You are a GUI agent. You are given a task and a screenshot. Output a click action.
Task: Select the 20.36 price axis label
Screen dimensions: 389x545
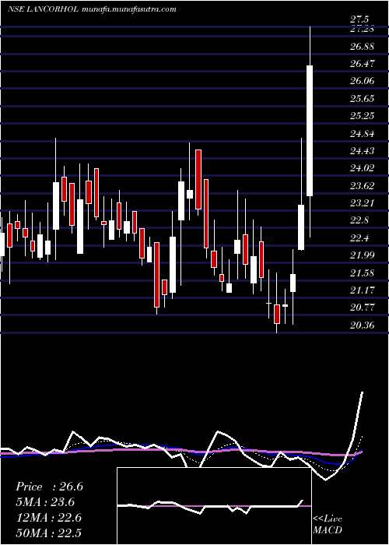362,325
